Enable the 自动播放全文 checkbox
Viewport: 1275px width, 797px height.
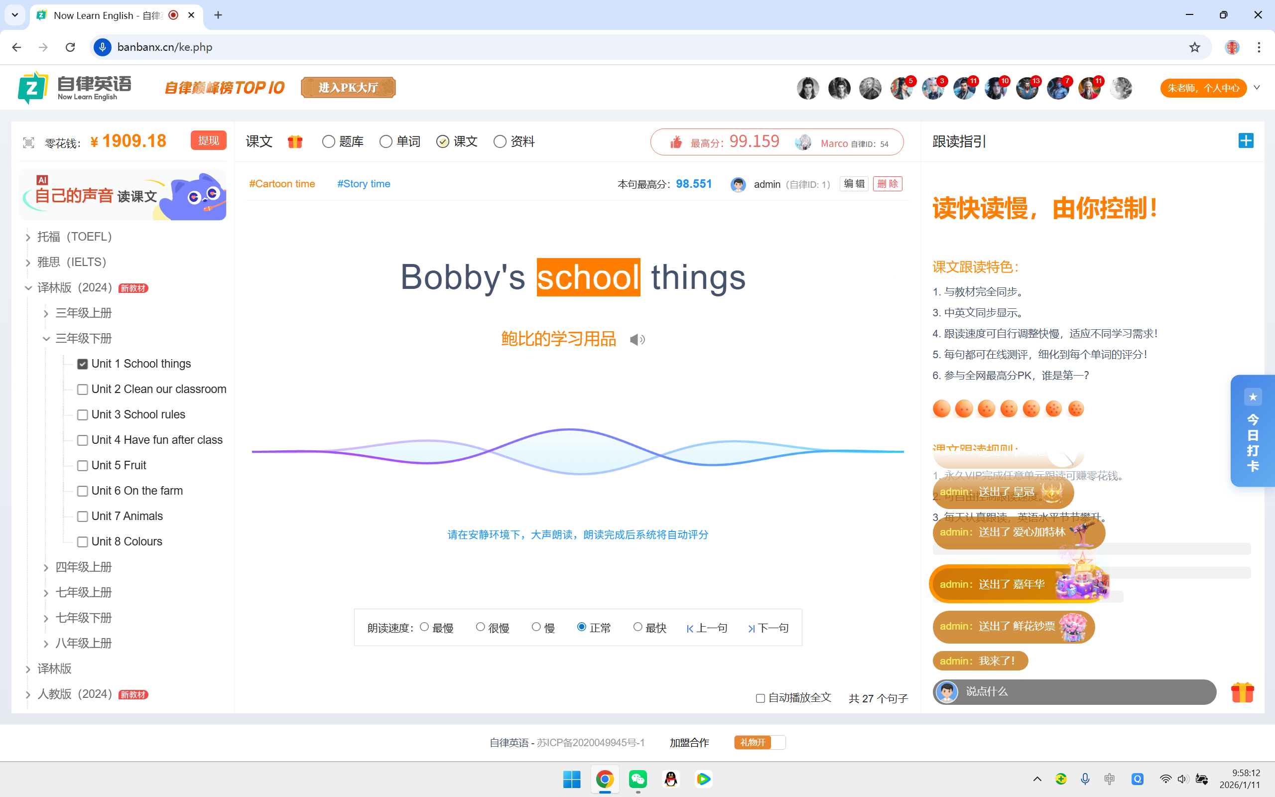[x=760, y=698]
